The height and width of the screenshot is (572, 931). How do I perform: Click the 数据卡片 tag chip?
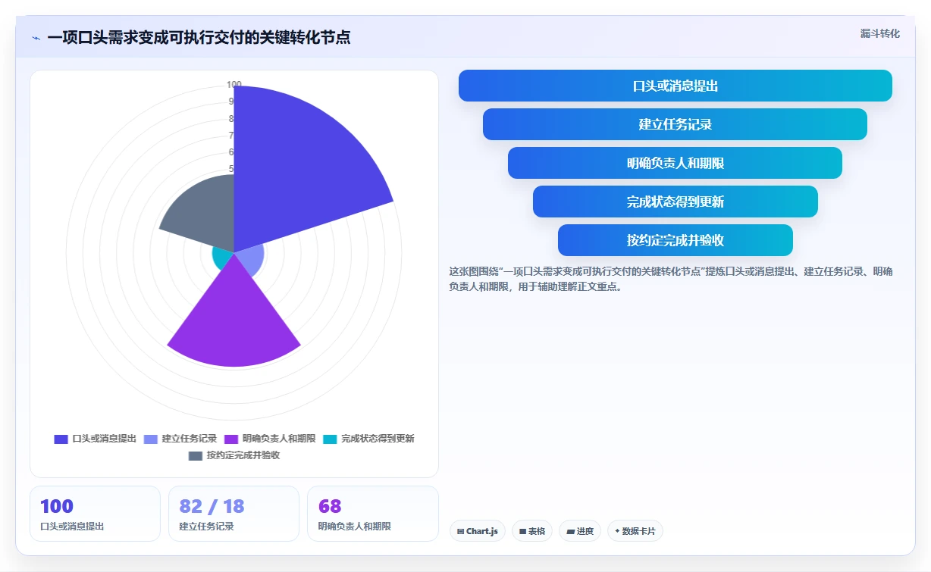pyautogui.click(x=635, y=531)
